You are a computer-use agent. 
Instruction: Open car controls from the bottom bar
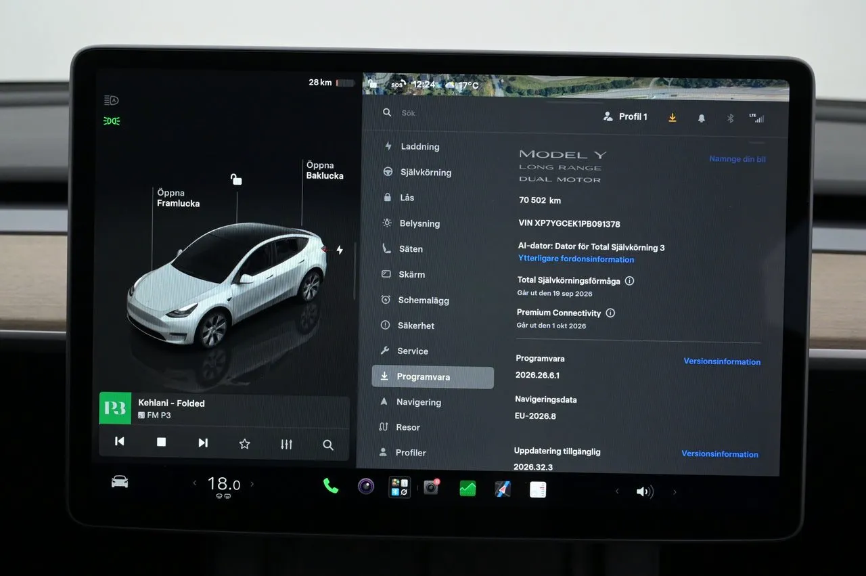(x=120, y=482)
